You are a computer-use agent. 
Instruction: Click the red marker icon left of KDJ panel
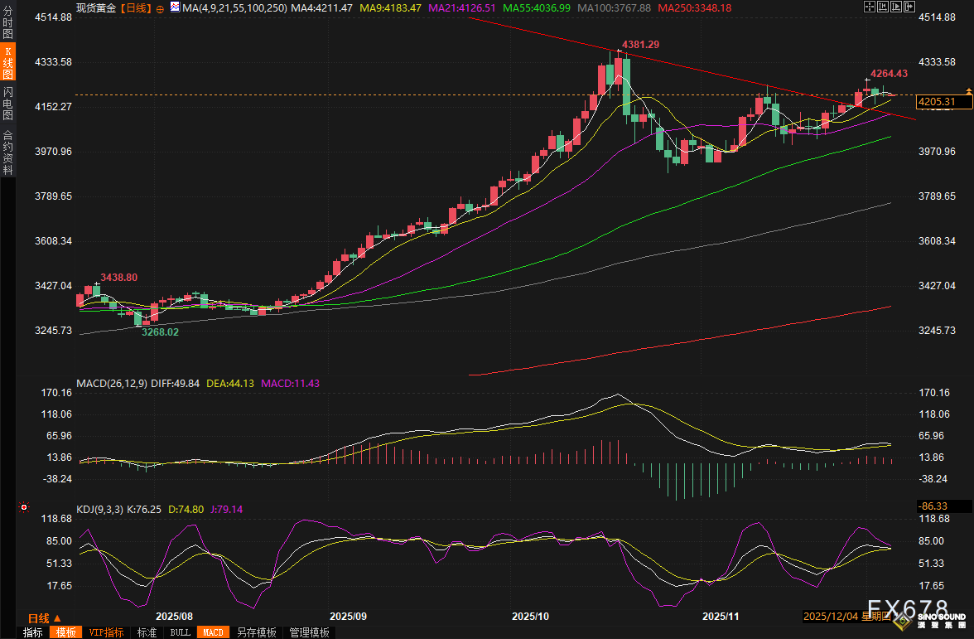24,506
